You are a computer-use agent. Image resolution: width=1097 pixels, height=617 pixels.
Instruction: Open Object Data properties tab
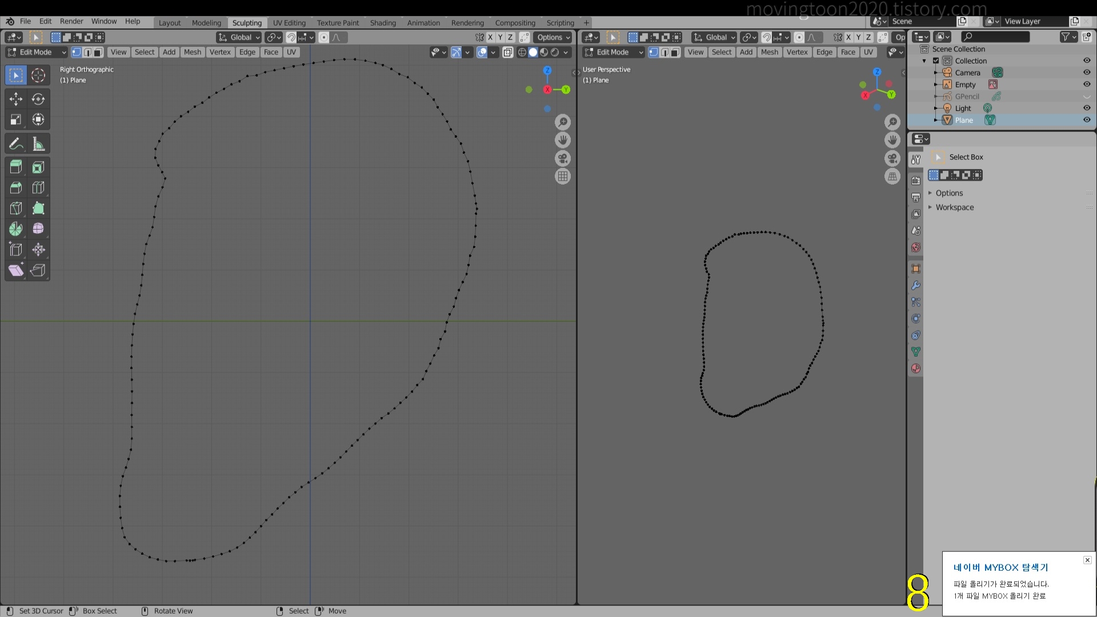click(x=916, y=352)
